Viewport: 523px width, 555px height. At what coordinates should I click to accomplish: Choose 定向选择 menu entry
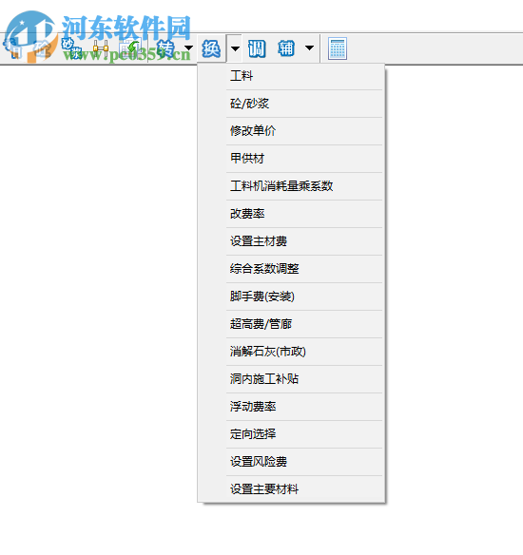coord(291,434)
